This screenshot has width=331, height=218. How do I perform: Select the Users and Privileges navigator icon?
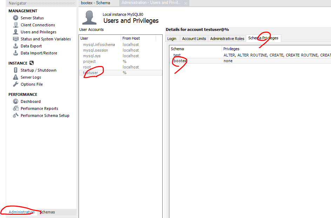tap(16, 32)
